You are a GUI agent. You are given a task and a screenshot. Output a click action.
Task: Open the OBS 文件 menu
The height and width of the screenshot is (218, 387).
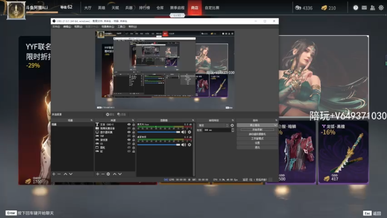pyautogui.click(x=56, y=27)
